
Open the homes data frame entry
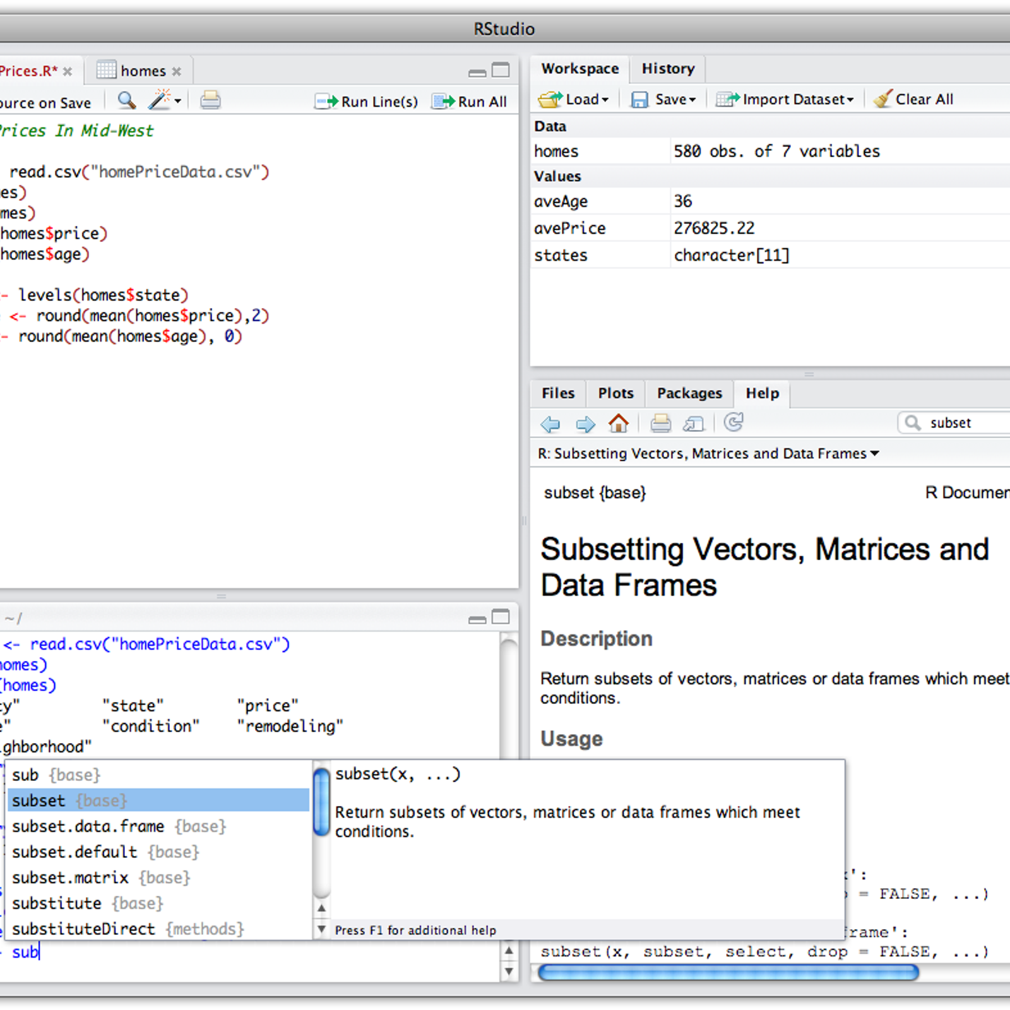770,151
